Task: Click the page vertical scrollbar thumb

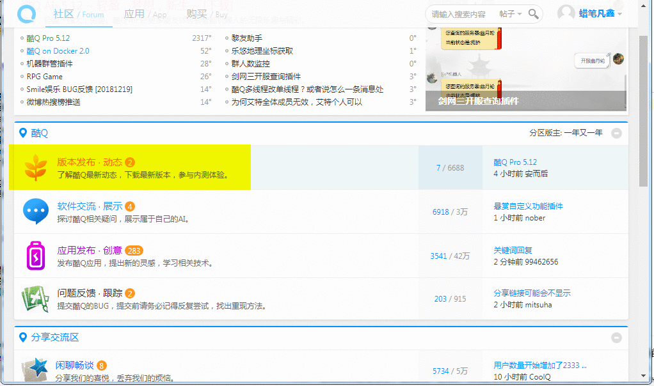Action: [644, 111]
